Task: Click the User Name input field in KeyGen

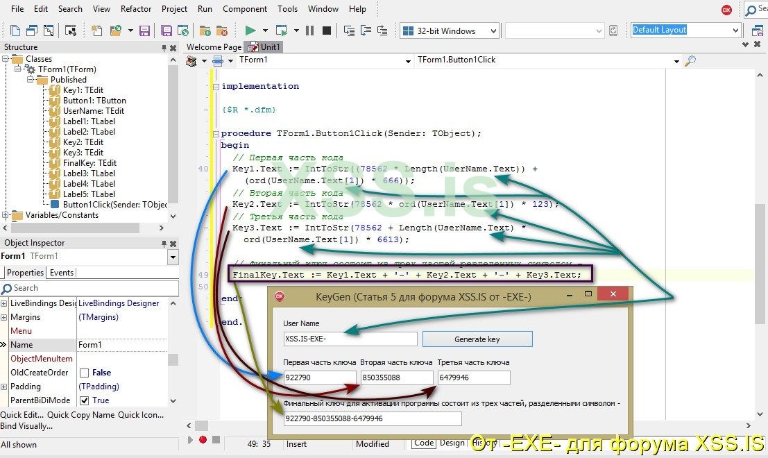Action: [x=350, y=339]
